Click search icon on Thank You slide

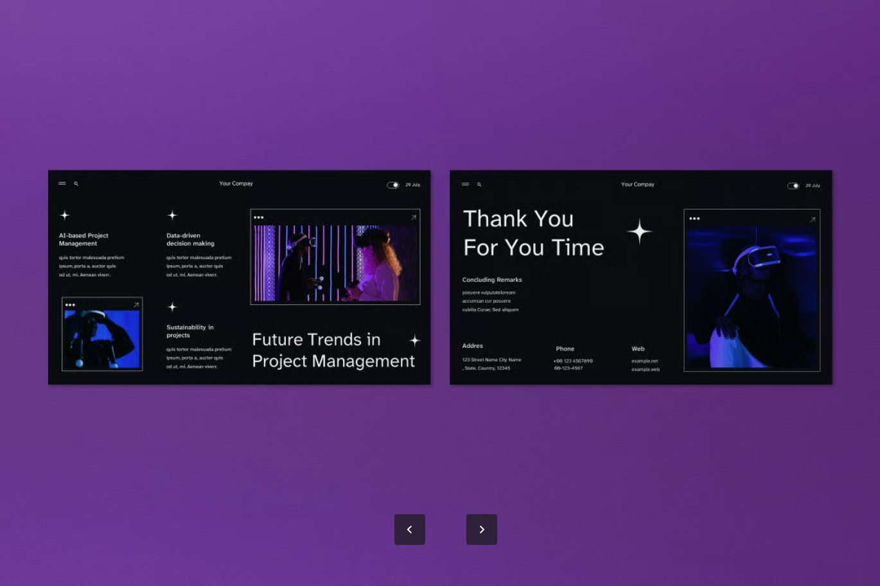479,184
